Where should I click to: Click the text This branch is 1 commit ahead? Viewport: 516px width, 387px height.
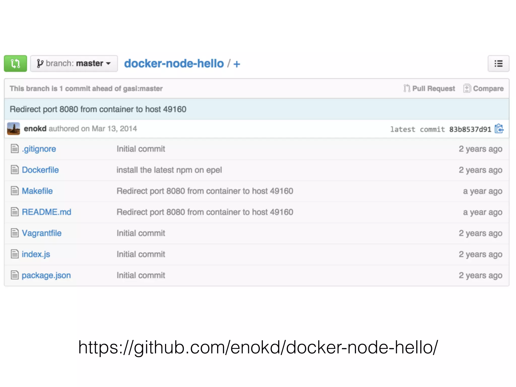click(x=86, y=88)
